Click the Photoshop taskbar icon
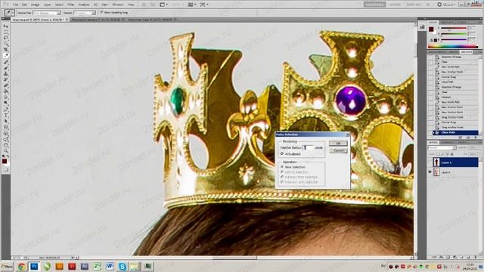The height and width of the screenshot is (272, 484). pyautogui.click(x=34, y=266)
